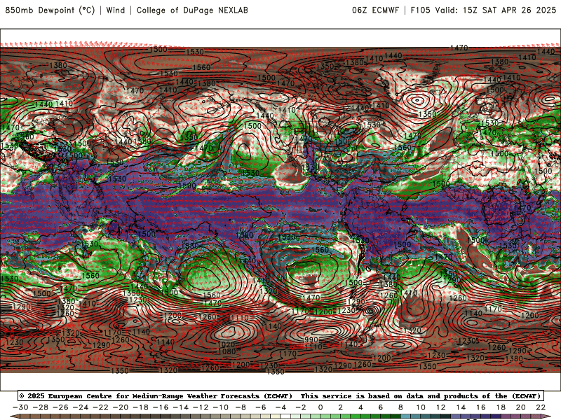
Task: Click the '850mb Dewpoint (°C)' title text
Action: [x=50, y=10]
